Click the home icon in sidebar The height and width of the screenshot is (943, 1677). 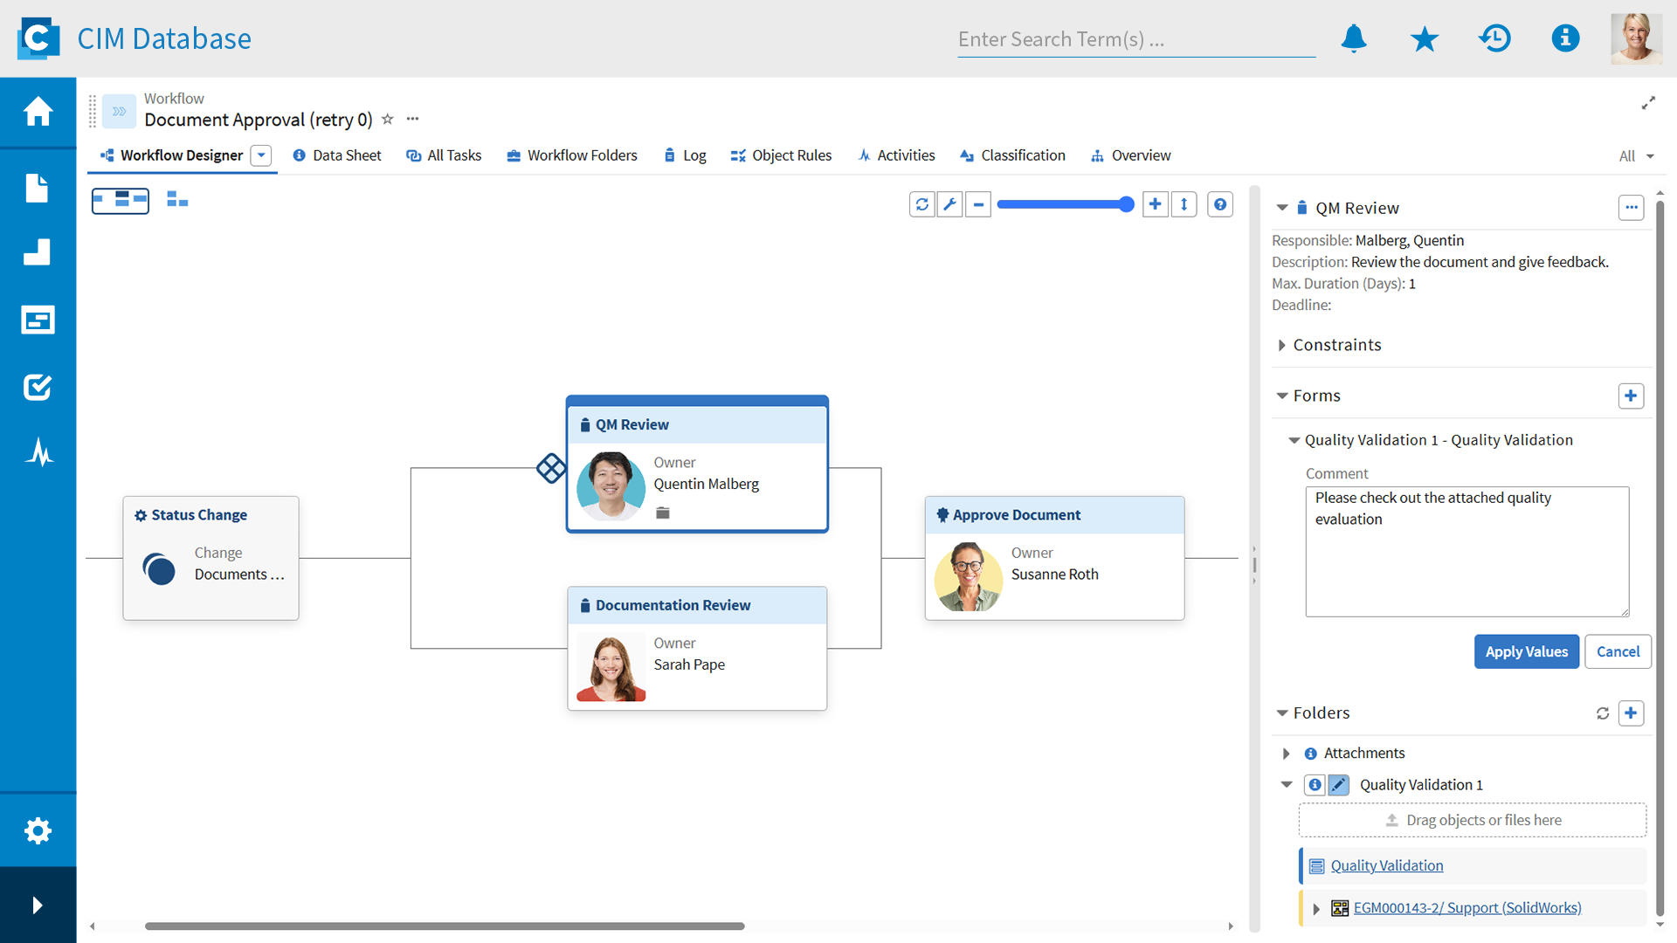click(x=38, y=112)
